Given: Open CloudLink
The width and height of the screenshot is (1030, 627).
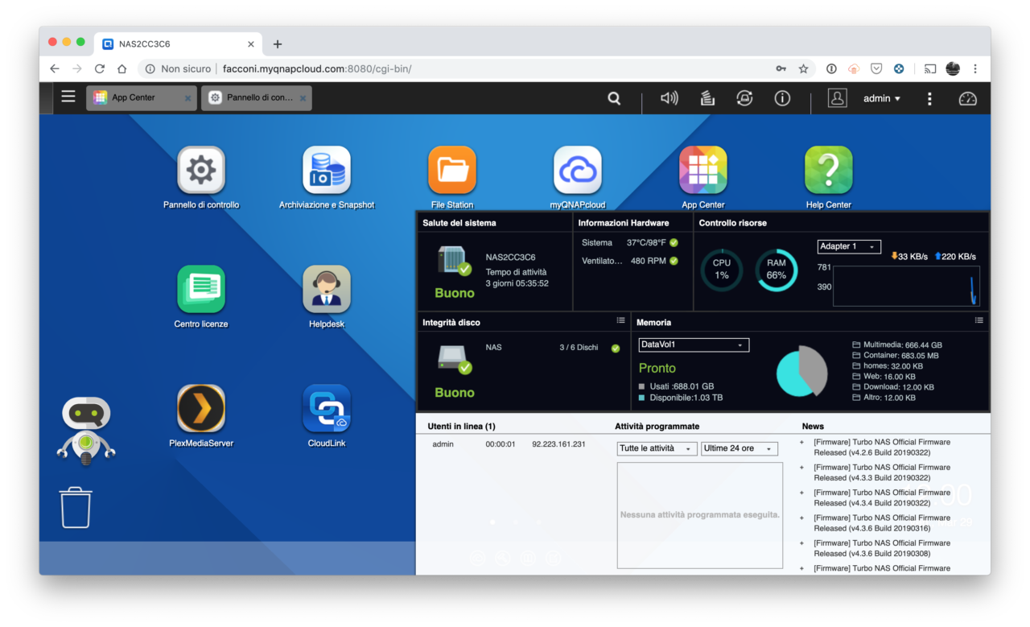Looking at the screenshot, I should [x=326, y=408].
